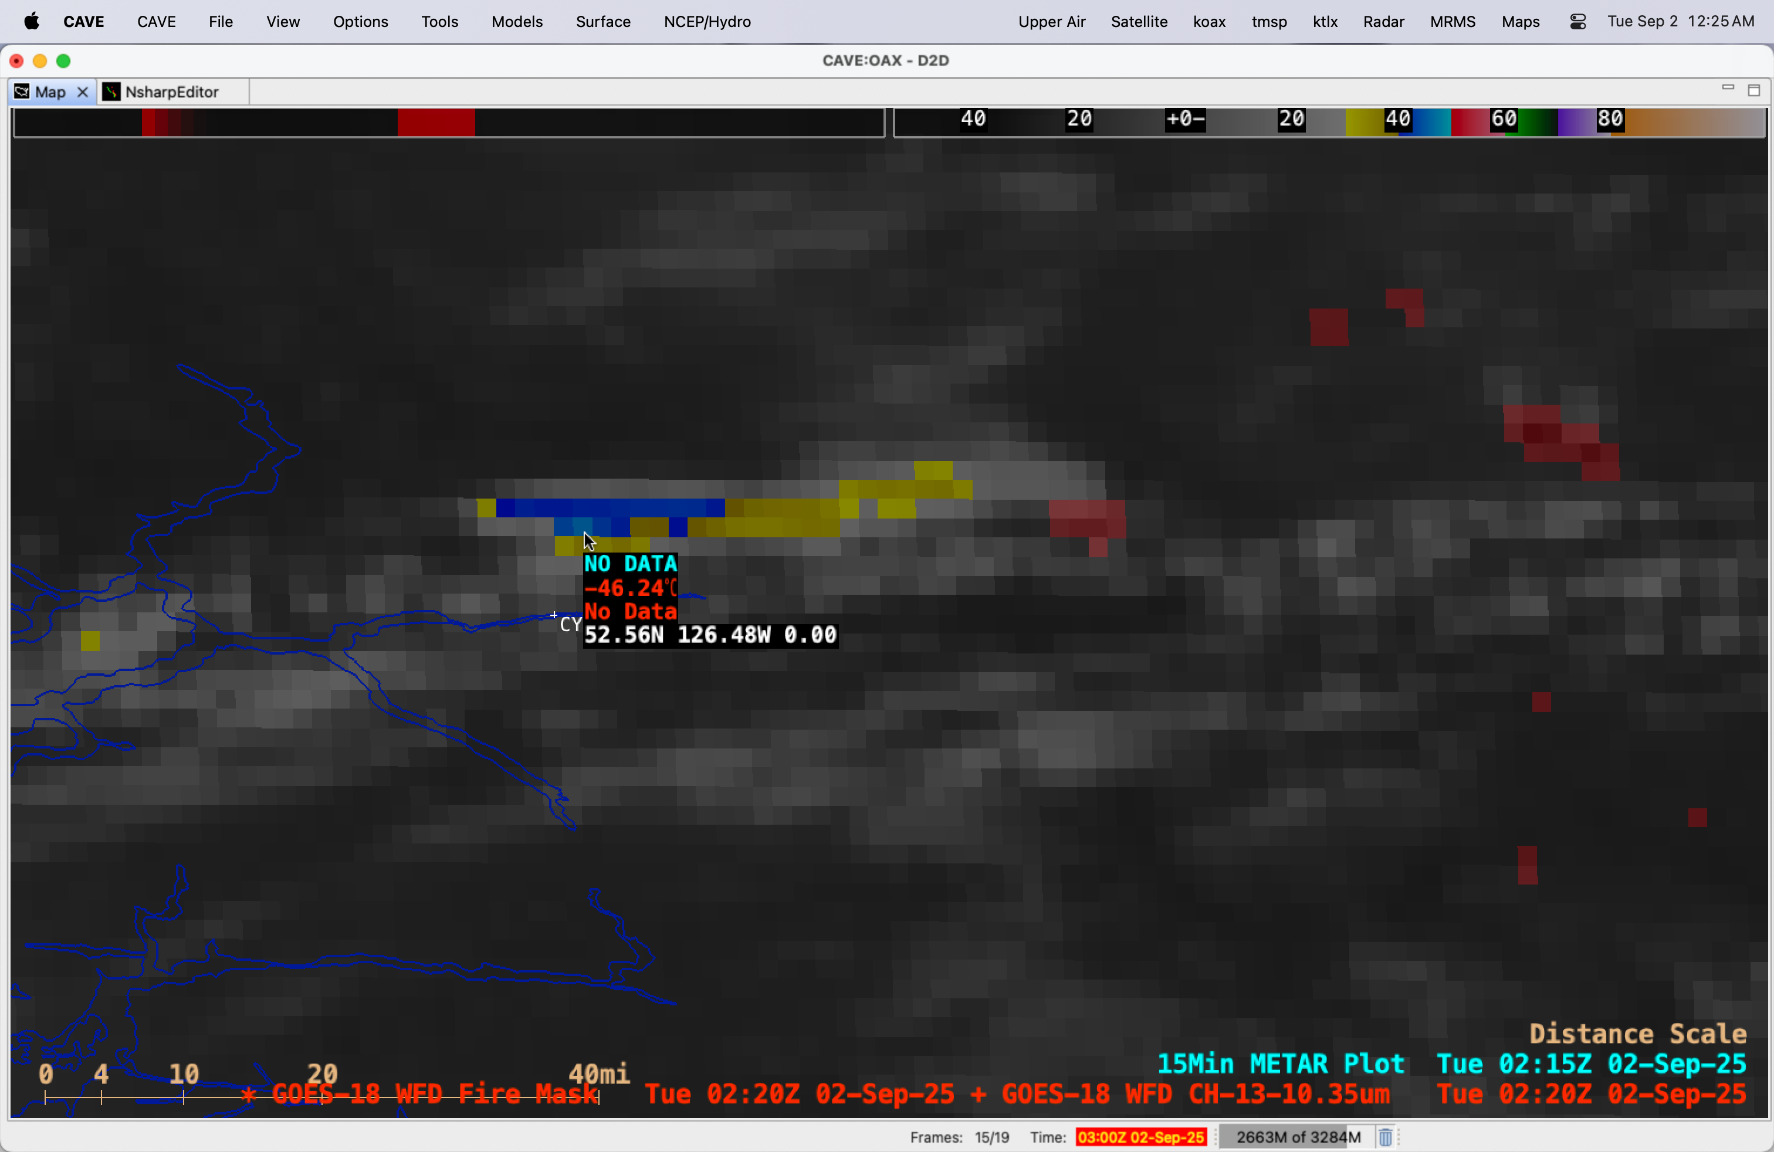Switch to the NsharpEditor tab
This screenshot has height=1152, width=1774.
point(171,92)
